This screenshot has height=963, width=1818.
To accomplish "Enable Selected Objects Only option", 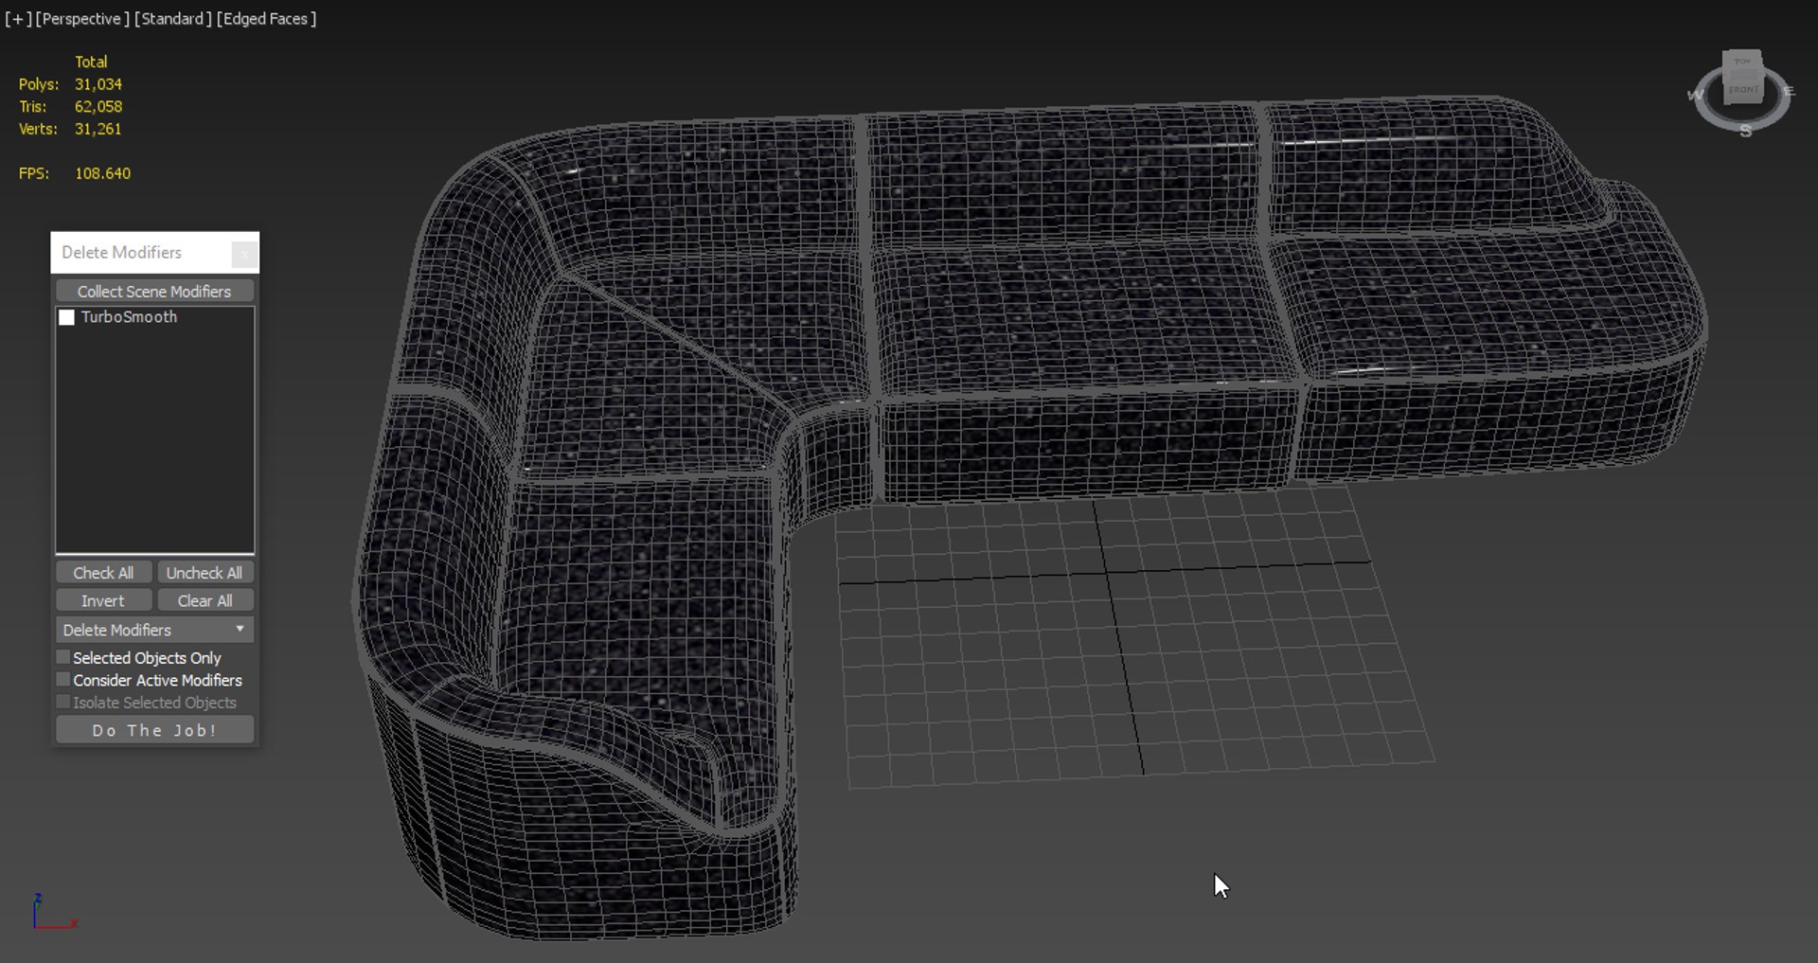I will pyautogui.click(x=63, y=657).
